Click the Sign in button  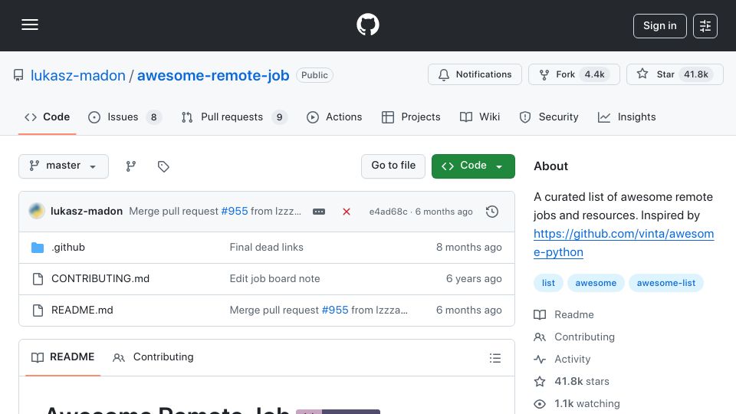pyautogui.click(x=659, y=26)
